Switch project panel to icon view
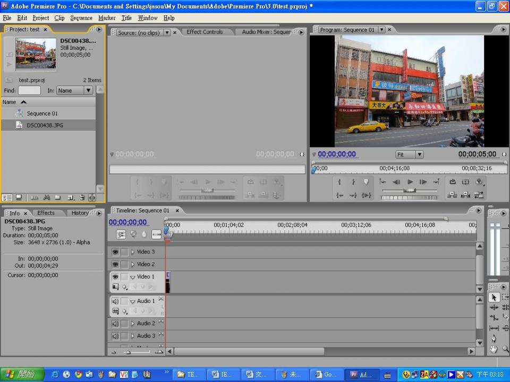The width and height of the screenshot is (510, 382). point(19,197)
